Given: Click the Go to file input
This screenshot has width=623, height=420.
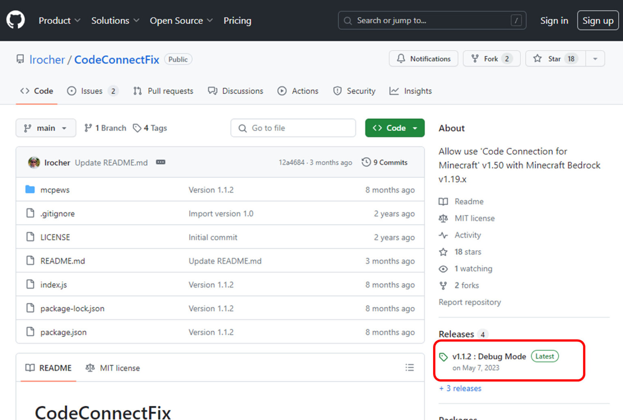Looking at the screenshot, I should 293,128.
